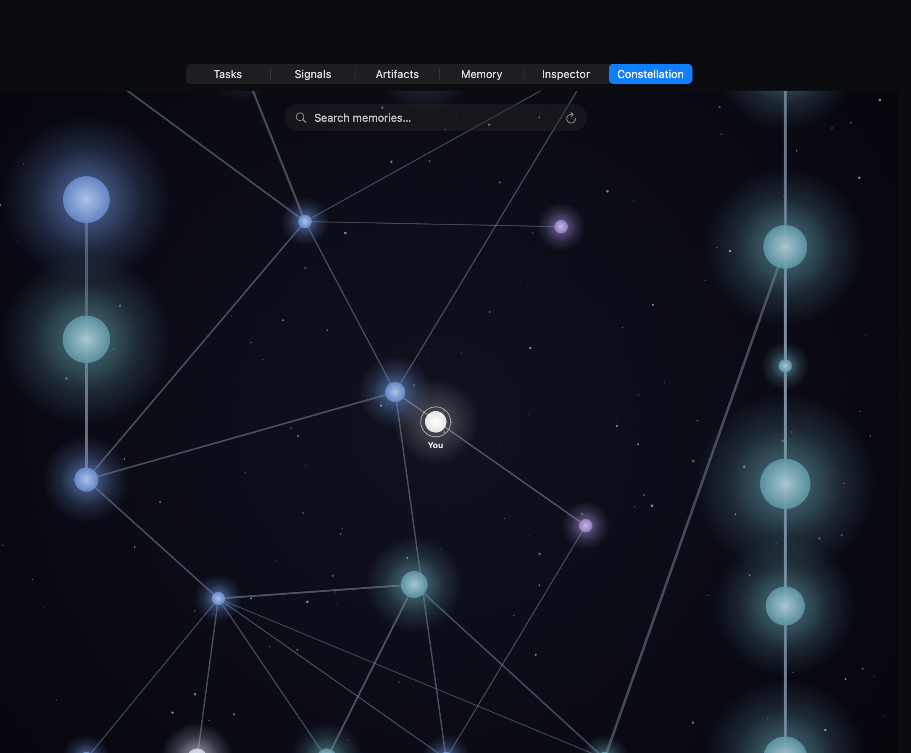Select the Constellation tab
Viewport: 911px width, 753px height.
(x=650, y=74)
